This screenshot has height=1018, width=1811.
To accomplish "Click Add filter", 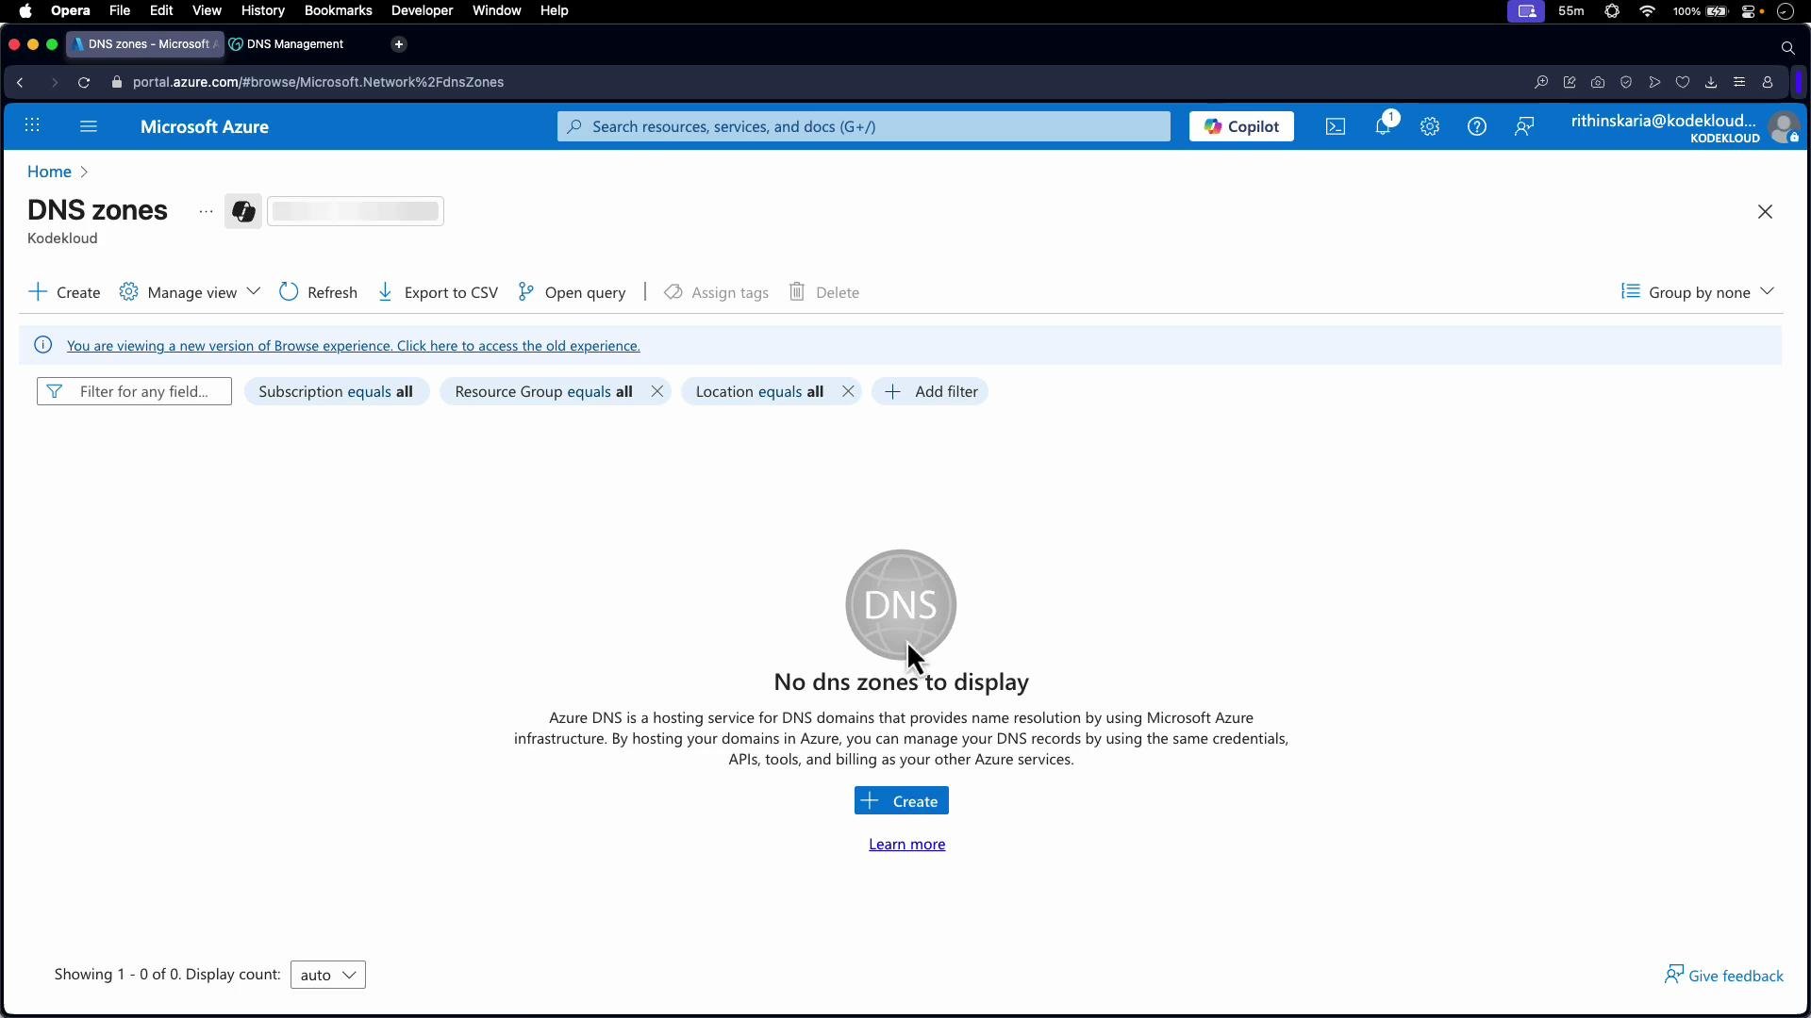I will [930, 391].
